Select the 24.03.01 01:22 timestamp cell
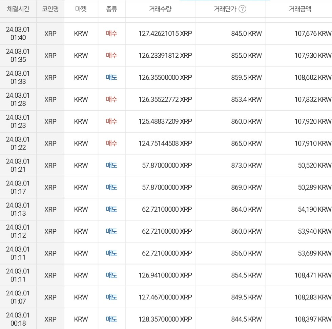Screen dimensions: 332x329 (18, 143)
